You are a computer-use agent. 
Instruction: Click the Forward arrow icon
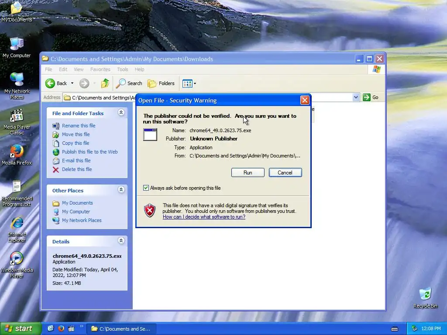pos(84,83)
